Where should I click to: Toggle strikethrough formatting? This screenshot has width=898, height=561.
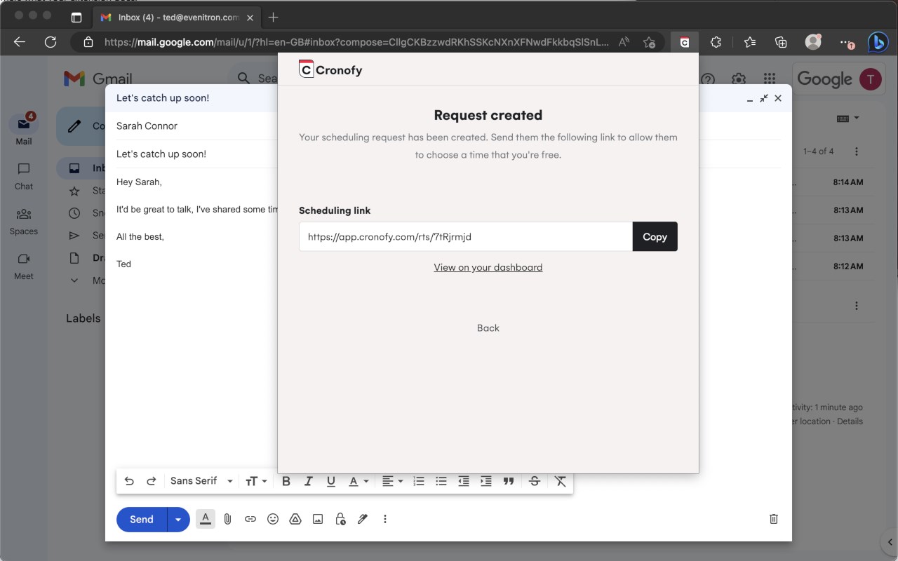pyautogui.click(x=535, y=481)
